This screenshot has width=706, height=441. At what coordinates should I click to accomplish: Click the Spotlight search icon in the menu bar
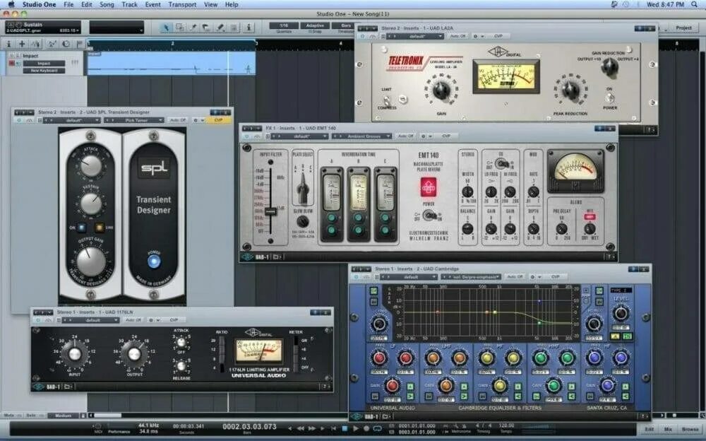694,4
